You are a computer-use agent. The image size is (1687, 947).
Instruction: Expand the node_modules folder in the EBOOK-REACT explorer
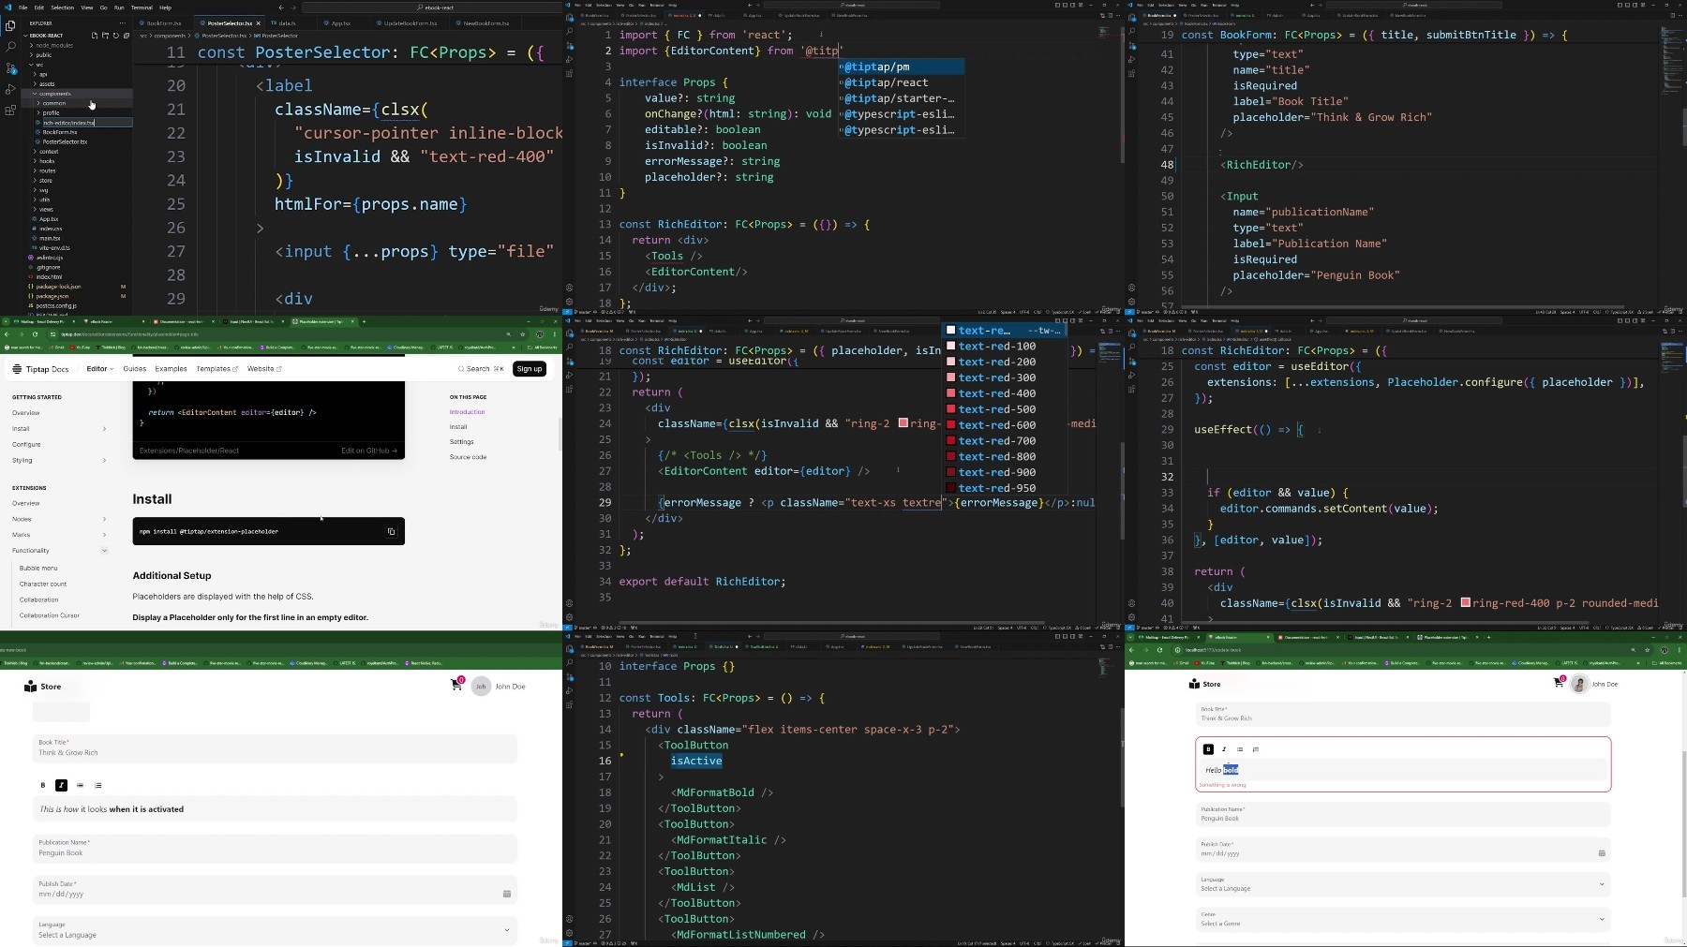(54, 45)
